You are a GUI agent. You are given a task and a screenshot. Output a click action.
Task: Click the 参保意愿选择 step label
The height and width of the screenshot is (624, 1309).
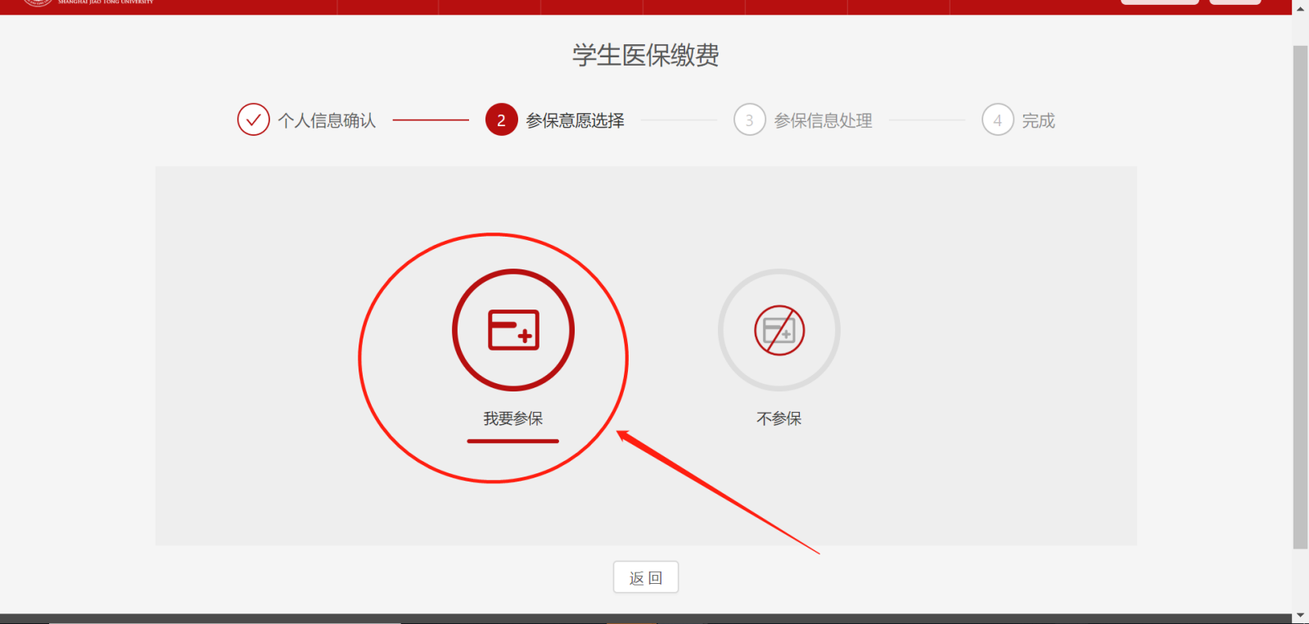(x=576, y=120)
